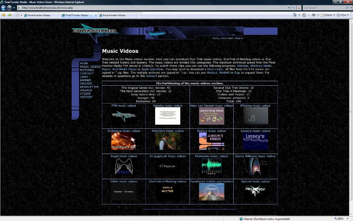
Task: Click the vertical scrollbar down arrow
Action: click(x=351, y=214)
